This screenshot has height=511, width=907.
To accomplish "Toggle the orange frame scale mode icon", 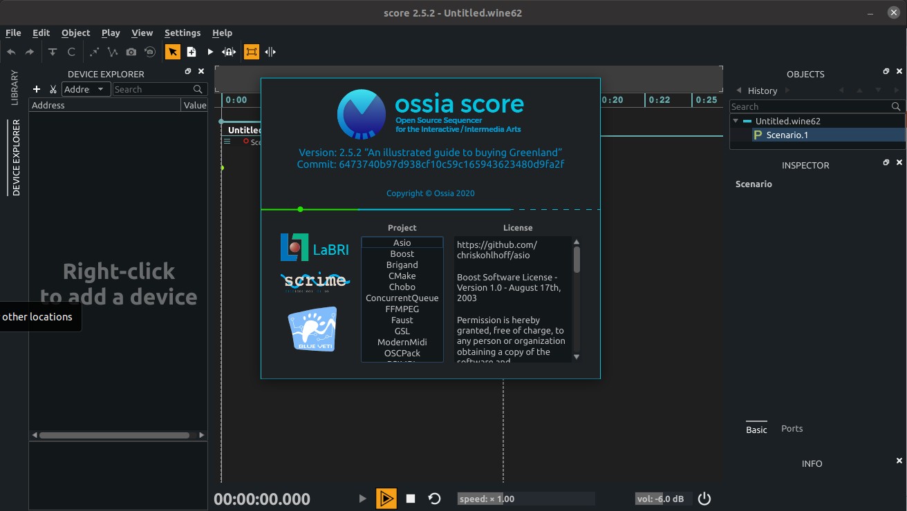I will (252, 52).
